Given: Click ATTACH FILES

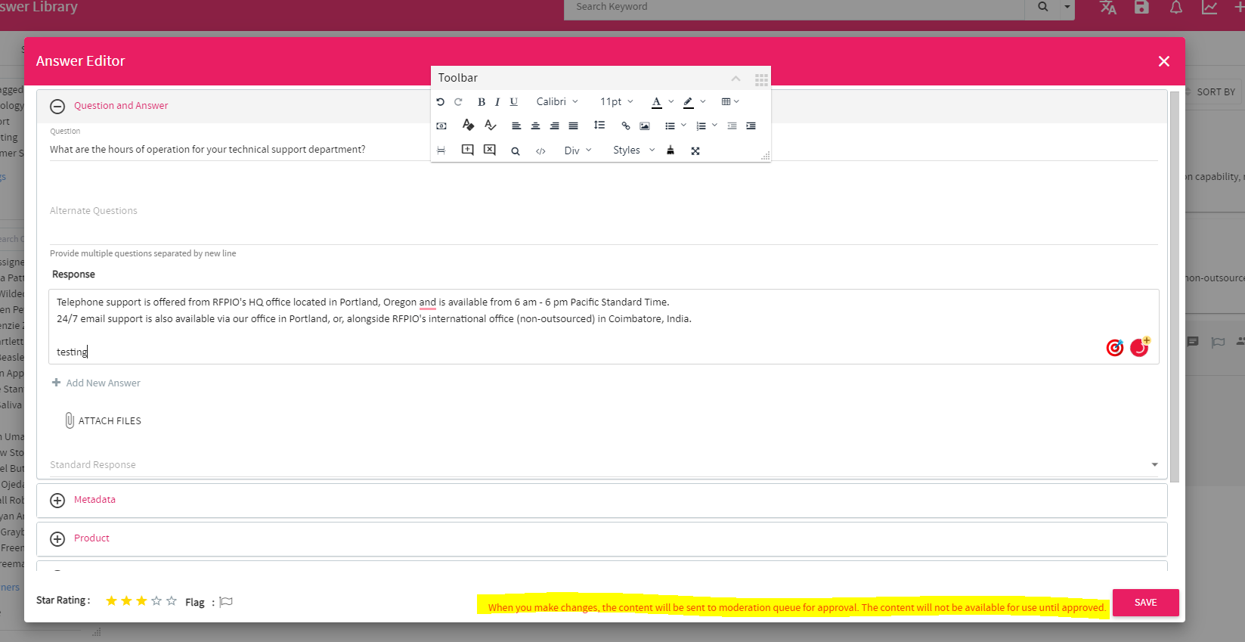Looking at the screenshot, I should pos(103,420).
